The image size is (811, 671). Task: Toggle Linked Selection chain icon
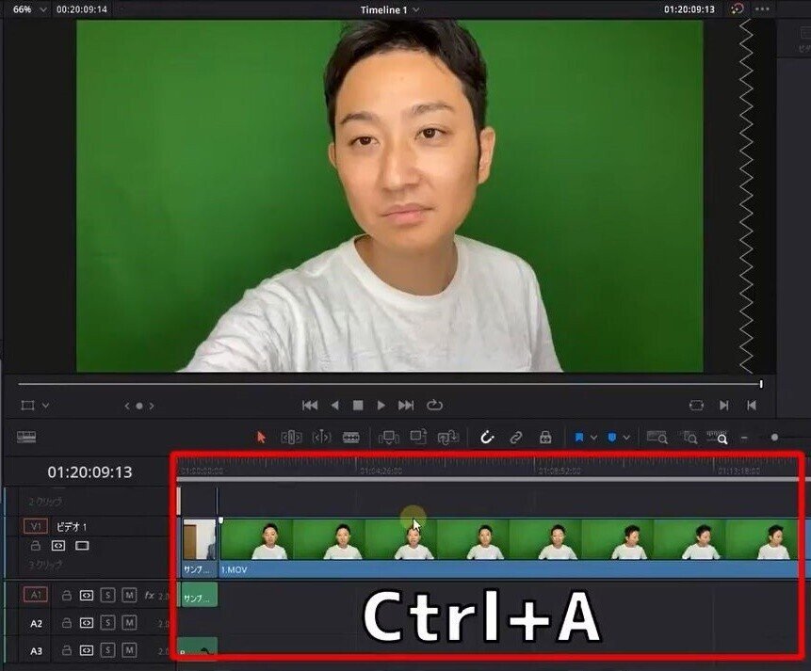tap(515, 438)
